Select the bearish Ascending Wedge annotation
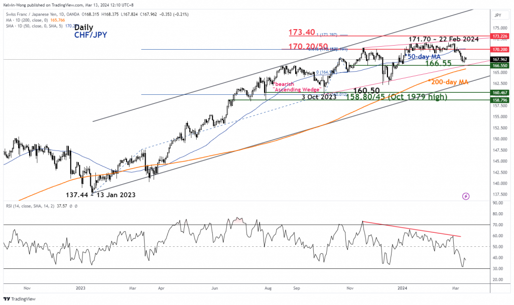The image size is (514, 305). (297, 87)
